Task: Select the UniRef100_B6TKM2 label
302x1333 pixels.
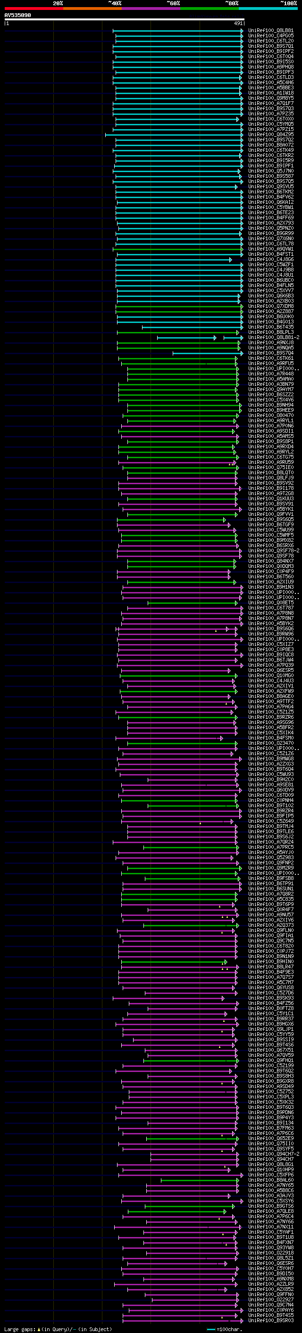Action: pyautogui.click(x=271, y=192)
